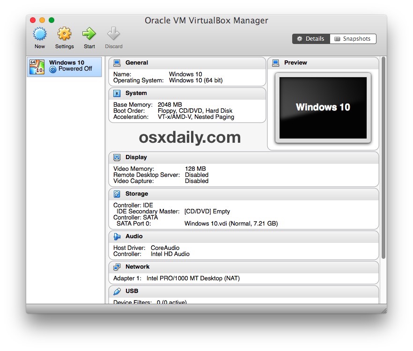
Task: Start the Windows 10 virtual machine
Action: pos(89,34)
